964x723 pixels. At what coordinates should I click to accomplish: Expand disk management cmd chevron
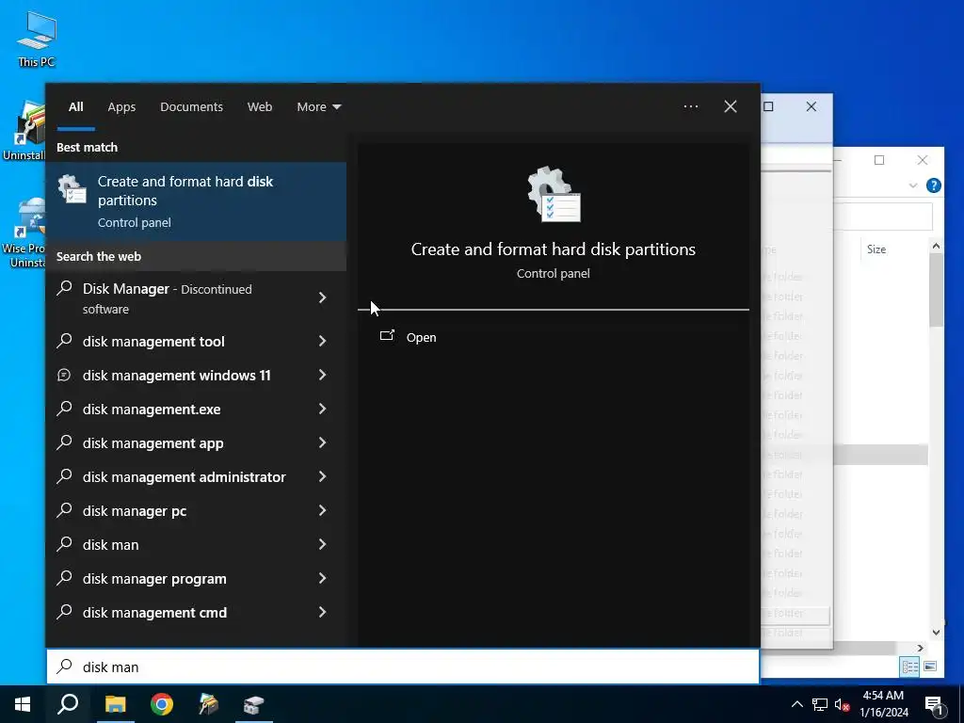(323, 612)
